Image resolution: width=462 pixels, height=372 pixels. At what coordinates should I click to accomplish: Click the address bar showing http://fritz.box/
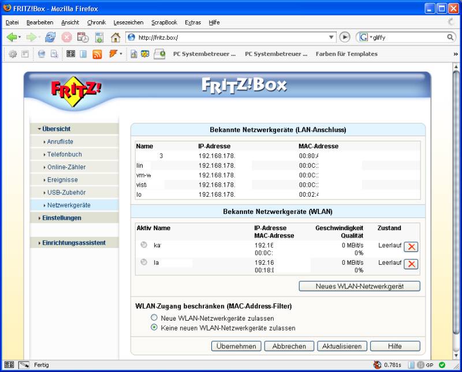pos(232,37)
